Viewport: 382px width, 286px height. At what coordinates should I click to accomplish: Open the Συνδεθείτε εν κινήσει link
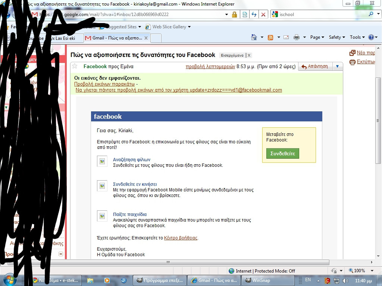(x=135, y=184)
